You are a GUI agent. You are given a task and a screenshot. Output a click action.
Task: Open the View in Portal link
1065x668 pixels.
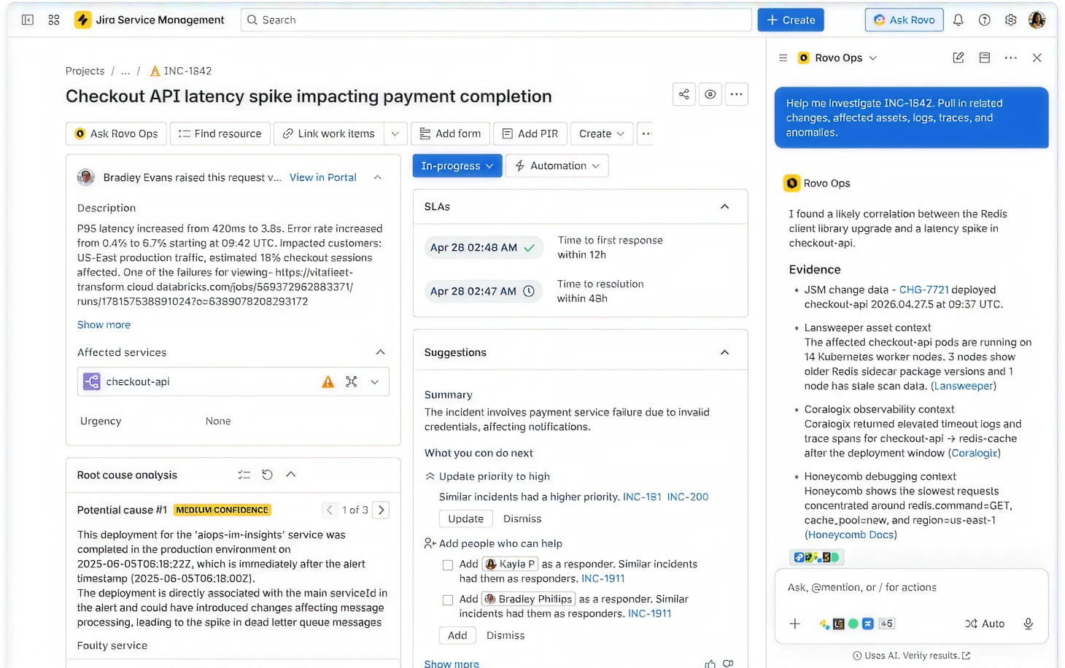(323, 177)
